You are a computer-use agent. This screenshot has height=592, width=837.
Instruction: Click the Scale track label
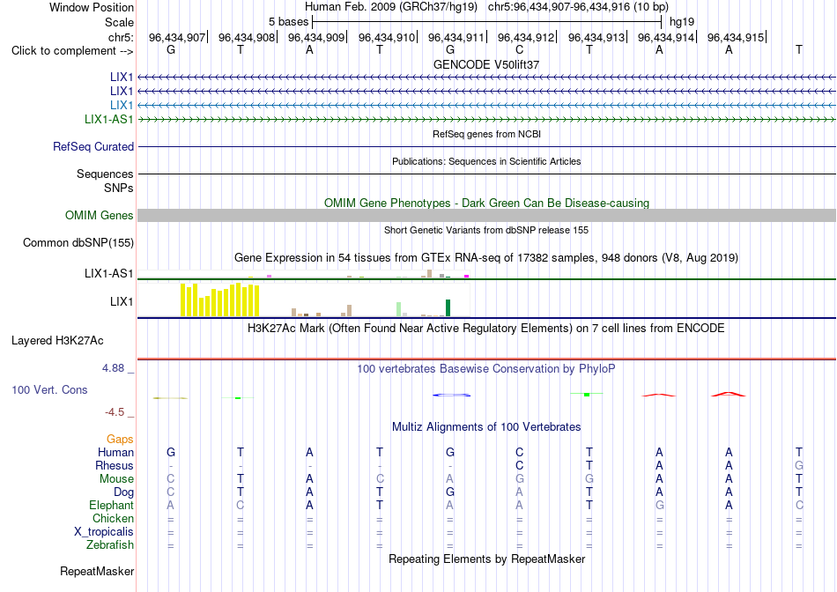point(120,22)
